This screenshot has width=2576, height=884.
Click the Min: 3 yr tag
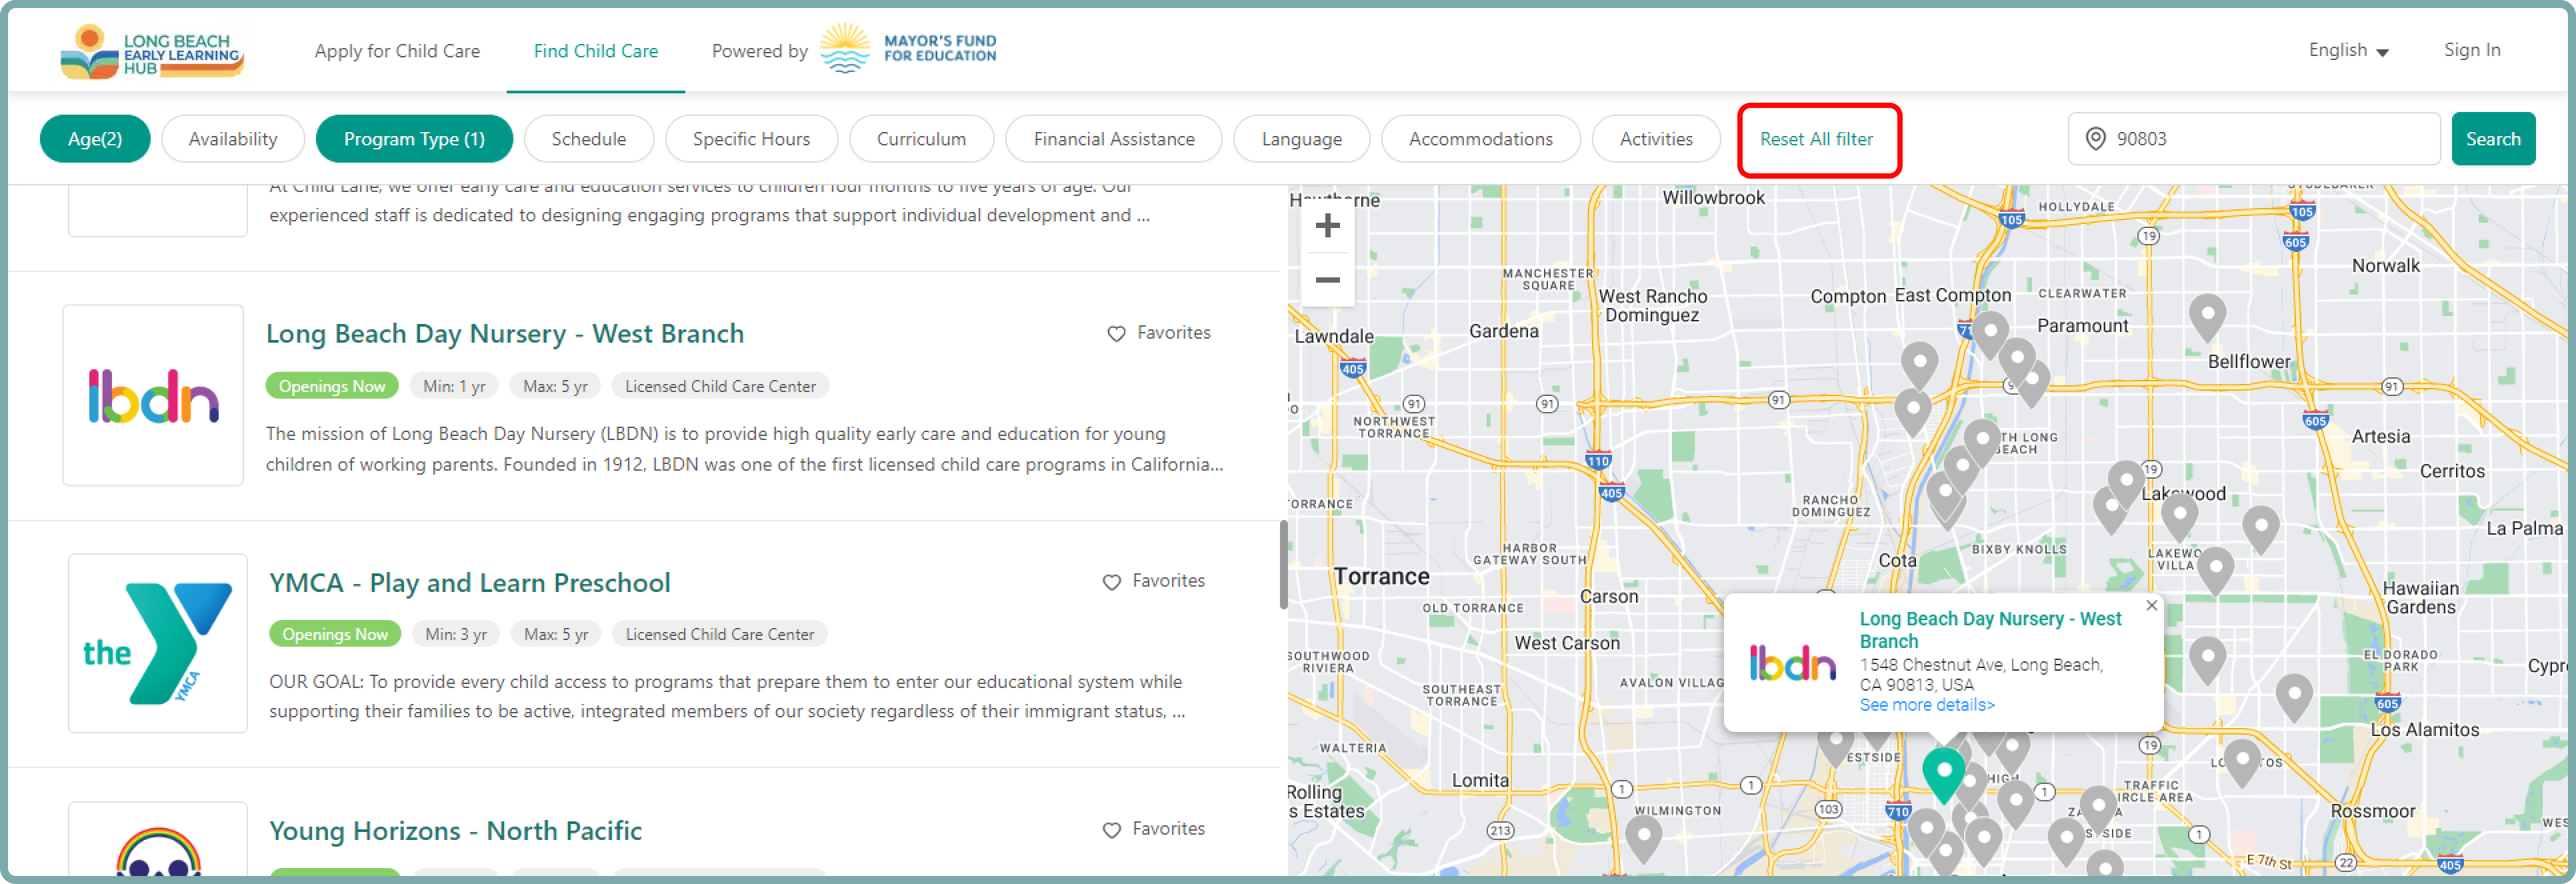456,634
